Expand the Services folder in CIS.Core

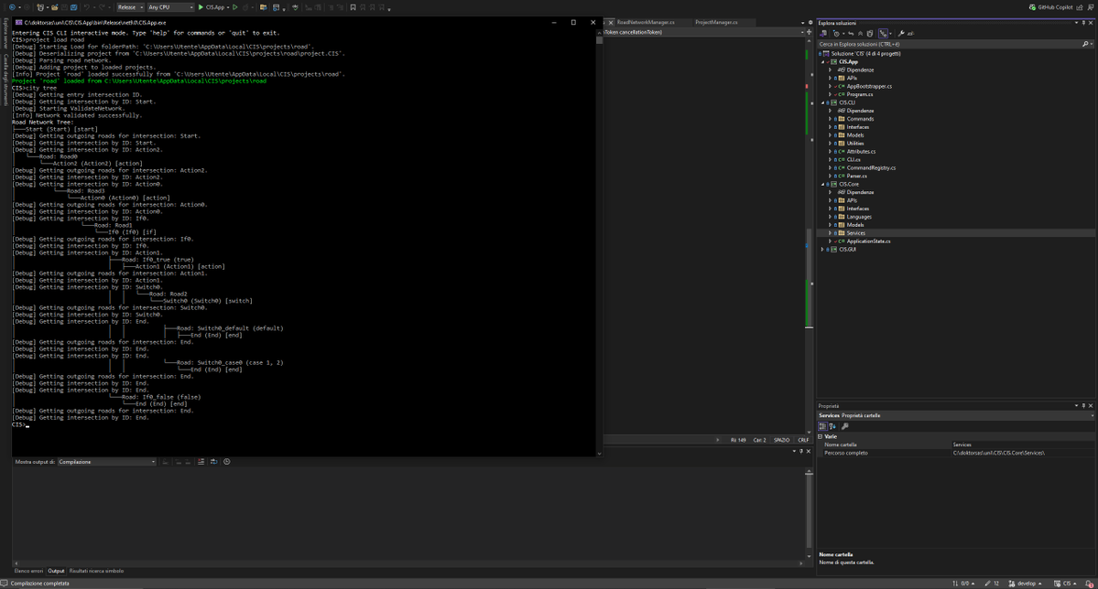831,233
